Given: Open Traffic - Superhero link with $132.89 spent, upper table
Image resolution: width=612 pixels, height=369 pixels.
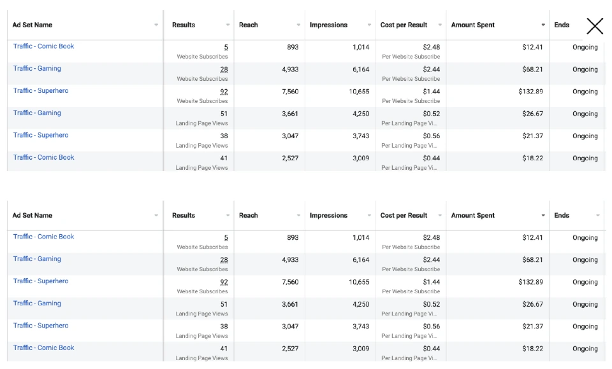Looking at the screenshot, I should (x=41, y=90).
